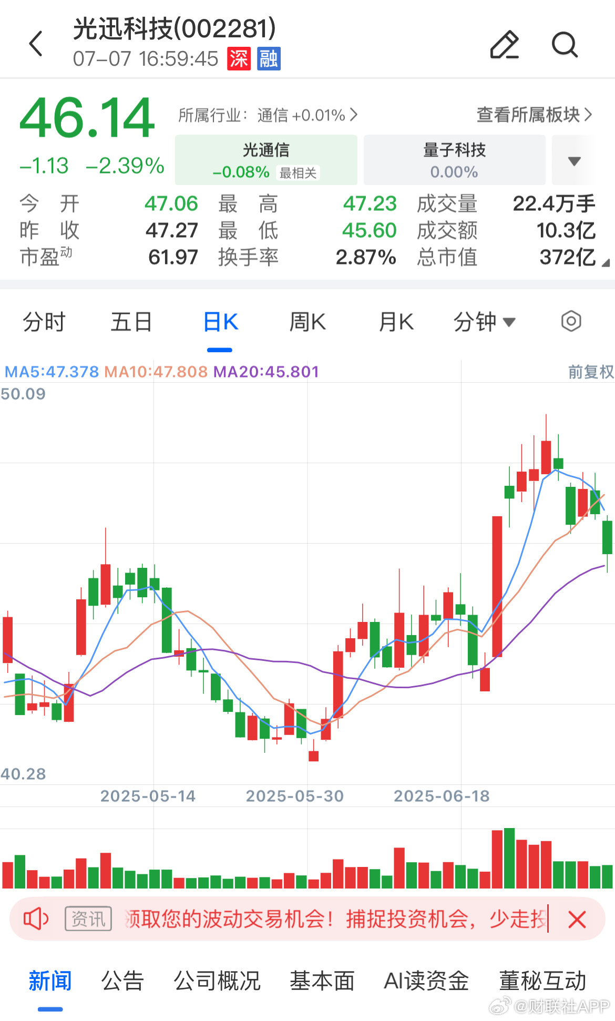Tap the -1.13 price change value
This screenshot has height=1021, width=615.
pyautogui.click(x=44, y=166)
